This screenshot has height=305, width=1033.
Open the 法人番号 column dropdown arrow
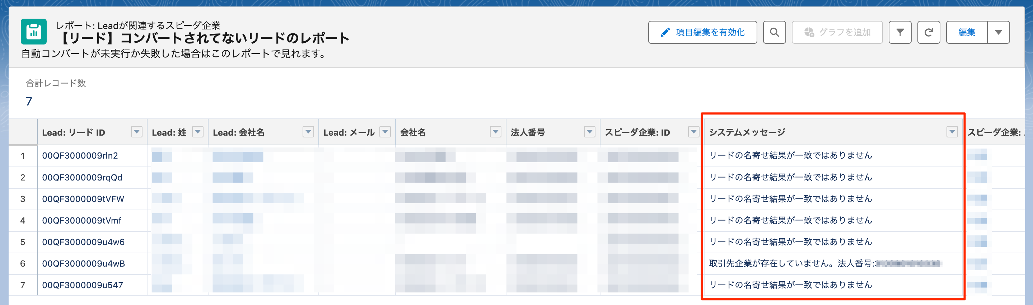(589, 131)
